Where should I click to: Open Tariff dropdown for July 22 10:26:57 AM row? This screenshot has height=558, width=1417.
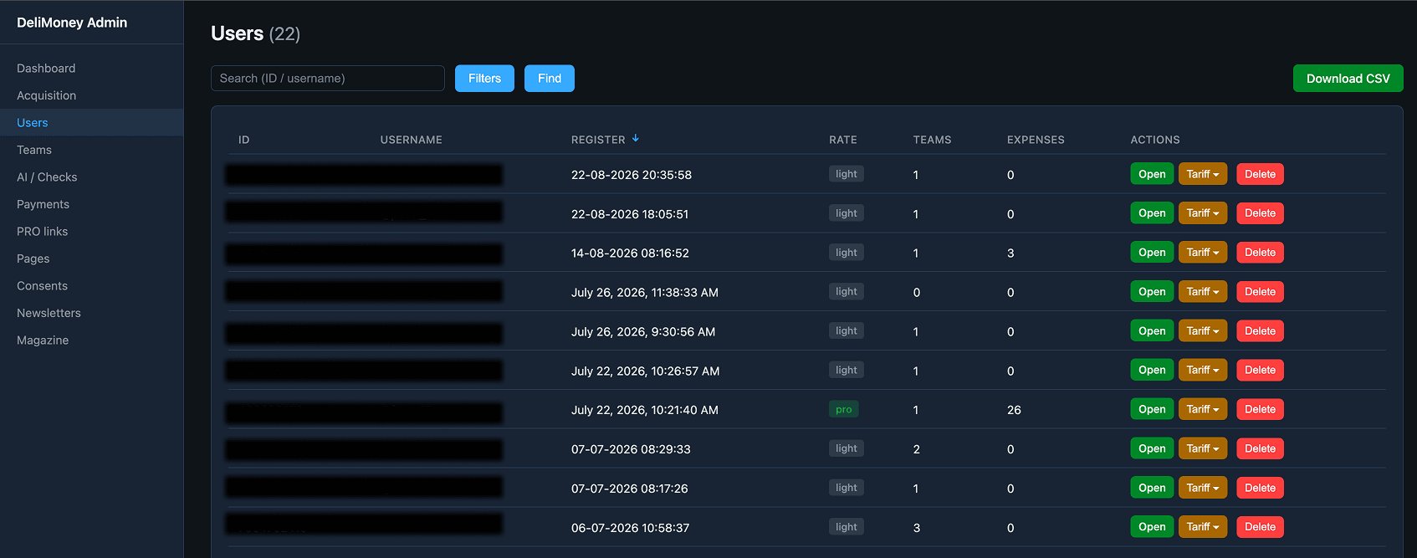[1203, 370]
